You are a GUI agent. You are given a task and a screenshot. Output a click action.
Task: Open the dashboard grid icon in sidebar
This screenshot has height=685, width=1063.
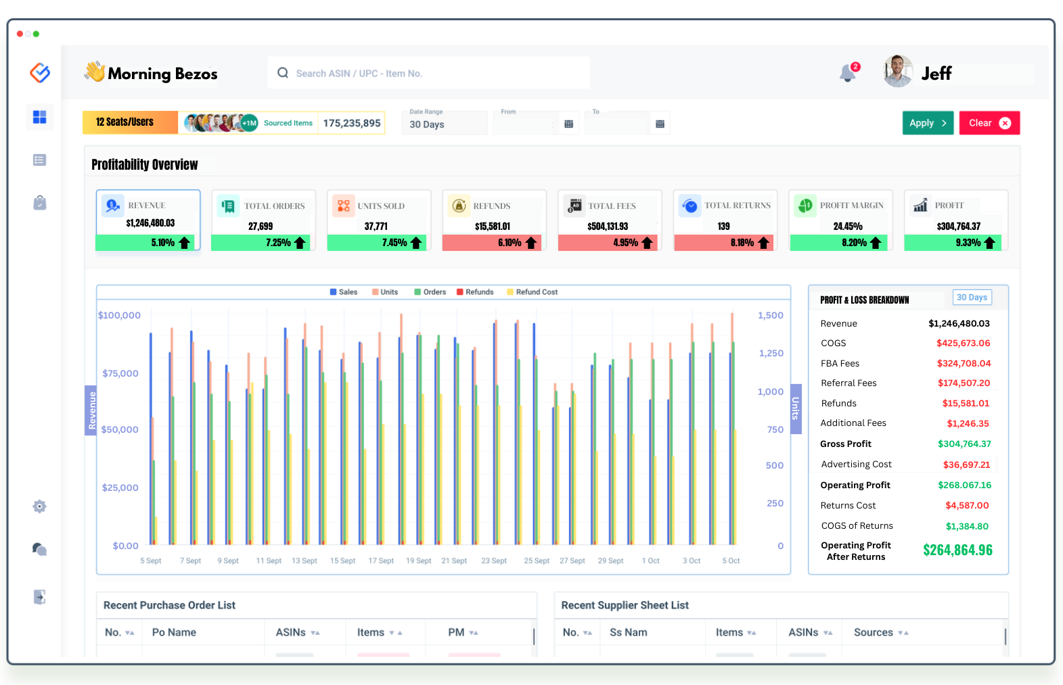40,117
